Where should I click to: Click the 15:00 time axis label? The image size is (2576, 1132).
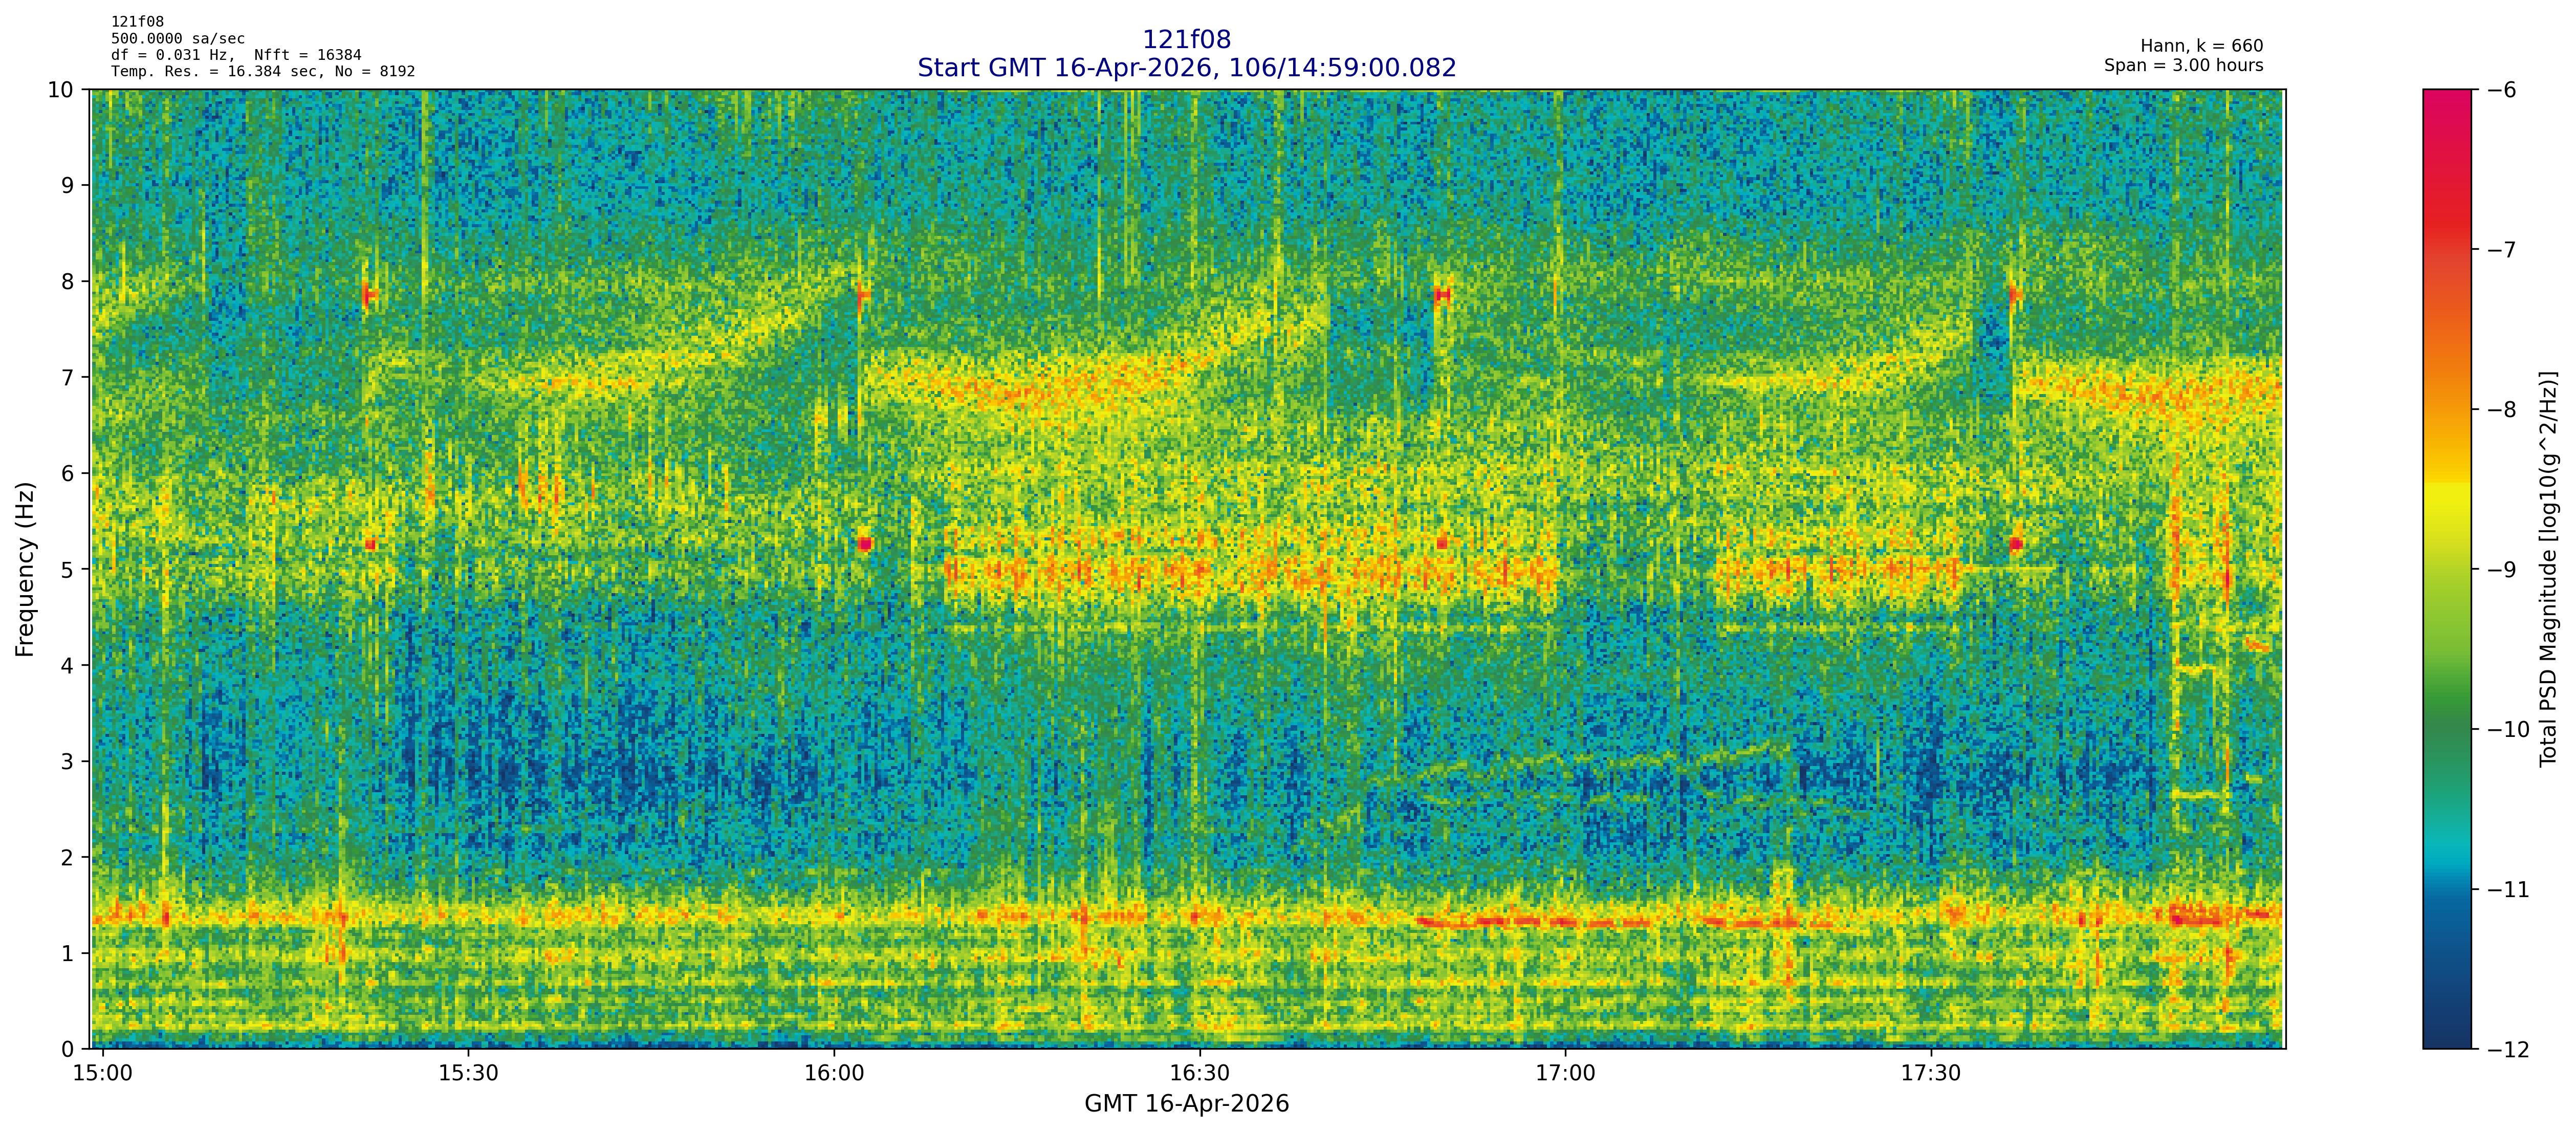[x=103, y=1074]
